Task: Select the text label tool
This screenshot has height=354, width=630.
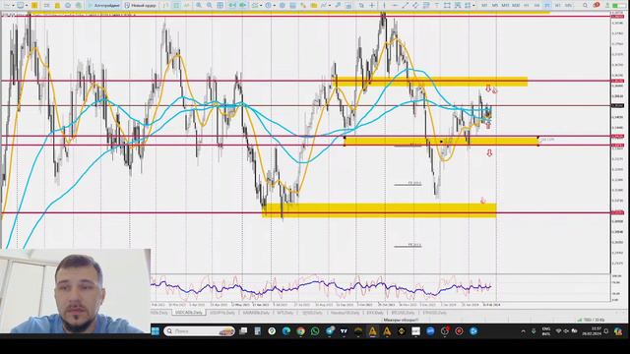Action: click(x=437, y=6)
